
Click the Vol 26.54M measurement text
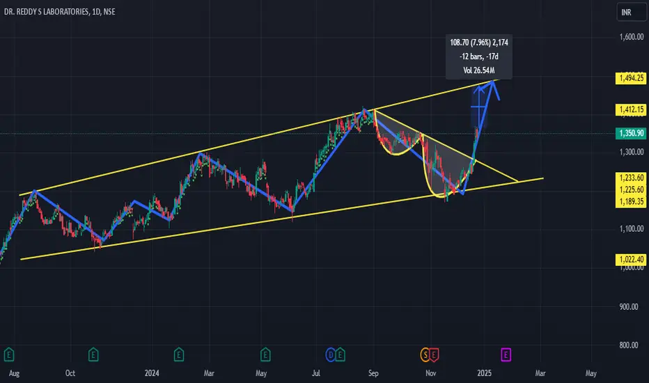[479, 70]
